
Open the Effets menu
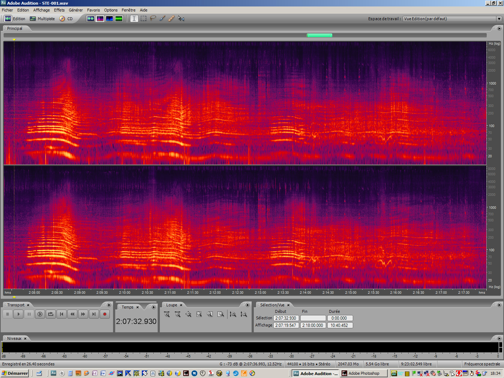pyautogui.click(x=59, y=10)
